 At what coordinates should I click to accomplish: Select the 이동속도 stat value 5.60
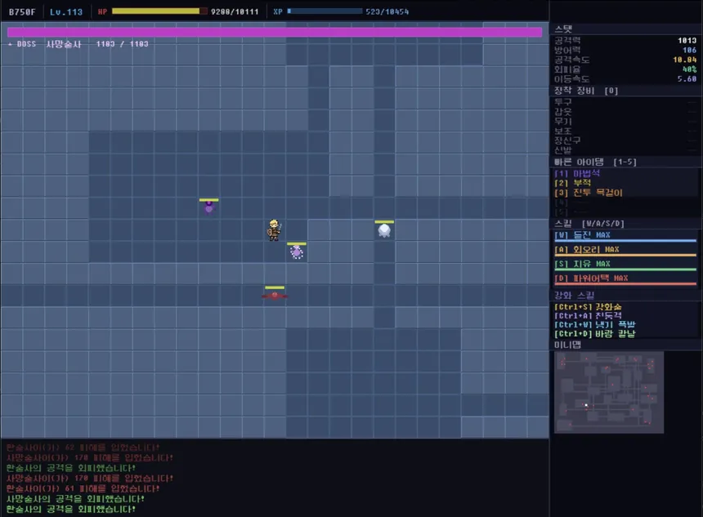tap(687, 79)
